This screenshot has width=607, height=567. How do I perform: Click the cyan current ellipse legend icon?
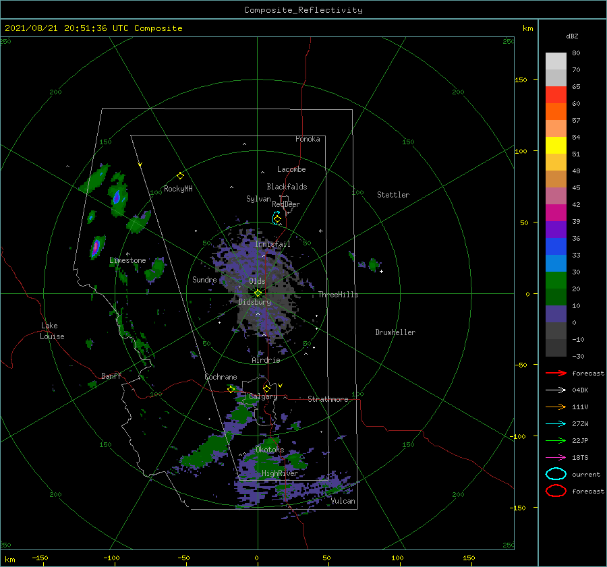pyautogui.click(x=556, y=474)
